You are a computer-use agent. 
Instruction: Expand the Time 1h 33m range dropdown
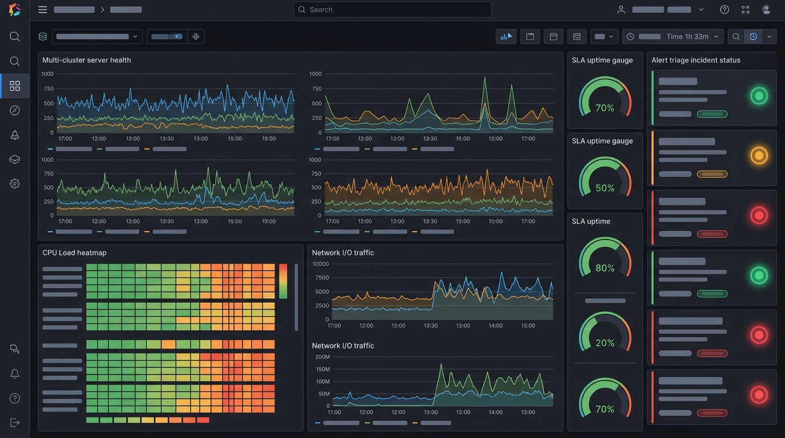pos(673,36)
